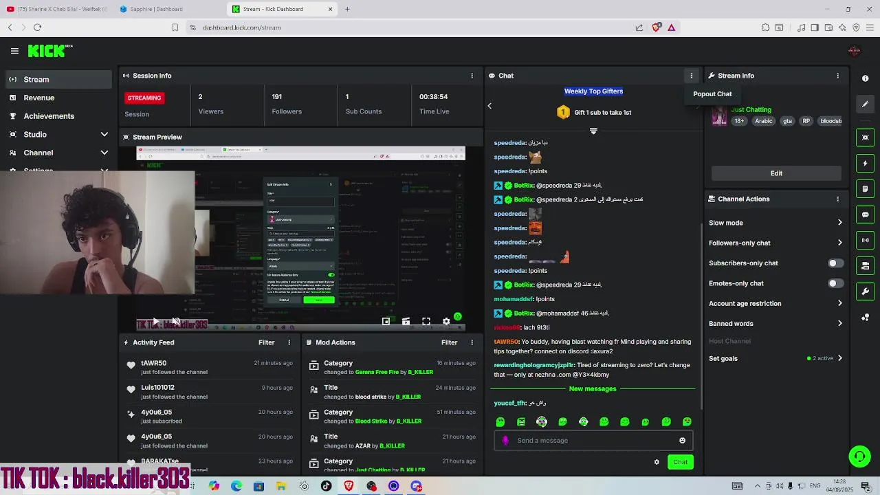This screenshot has width=880, height=495.
Task: Toggle mini player in stream preview
Action: click(x=386, y=321)
